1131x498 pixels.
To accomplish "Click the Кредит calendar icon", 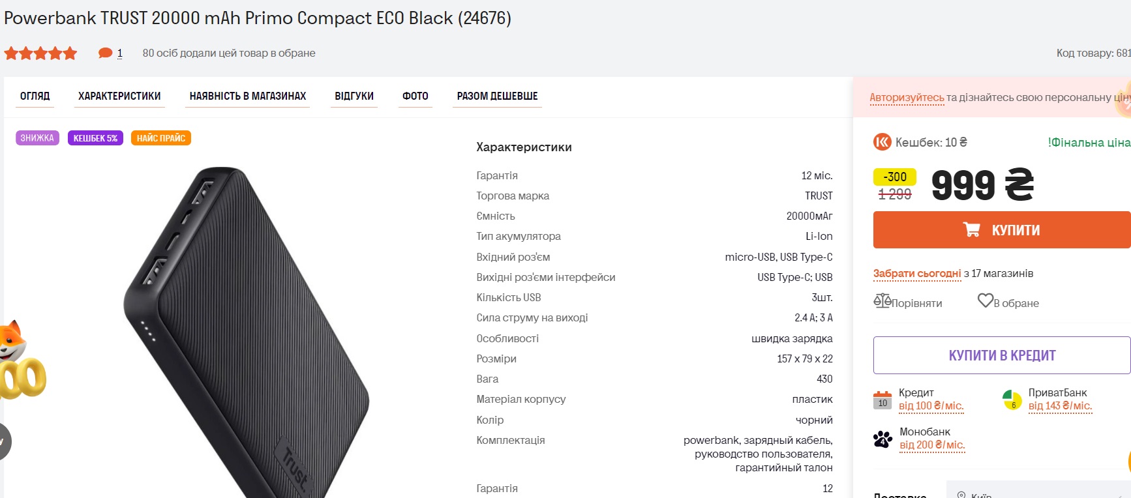I will [x=882, y=400].
